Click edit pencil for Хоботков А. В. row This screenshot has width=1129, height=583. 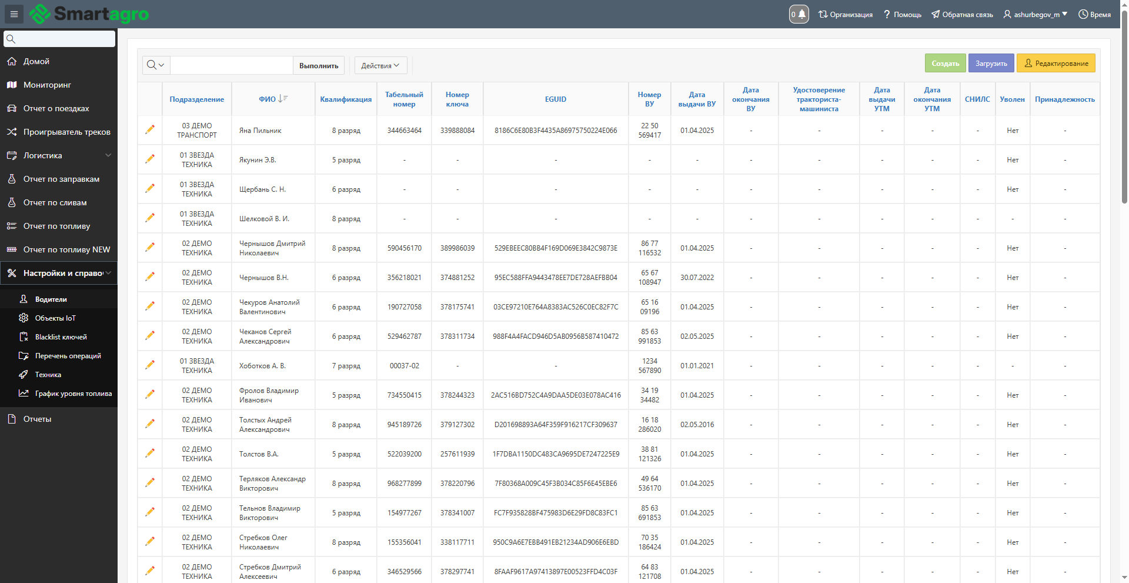(150, 365)
